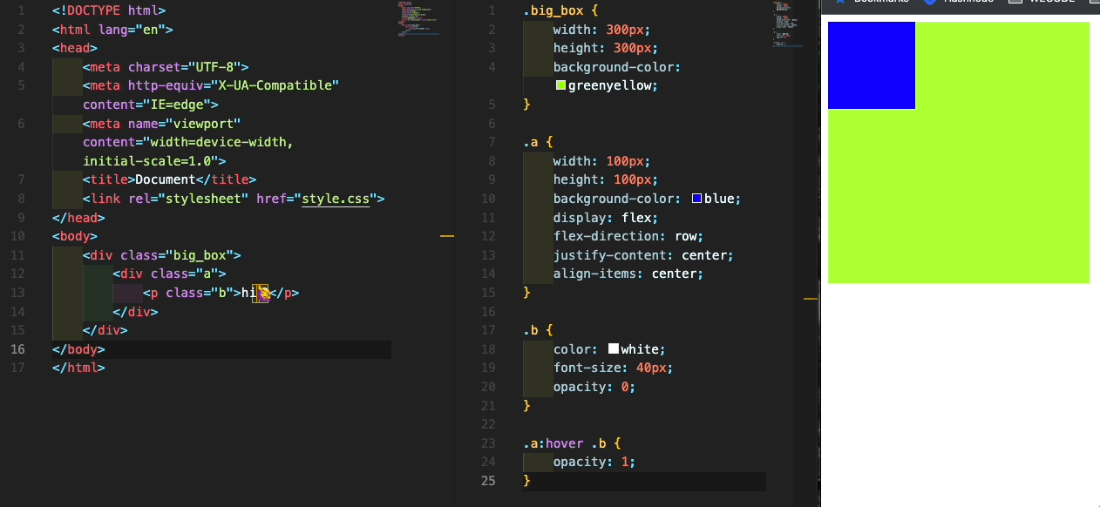The width and height of the screenshot is (1100, 507).
Task: Click the greenyellow color swatch in the CSS
Action: [x=561, y=85]
